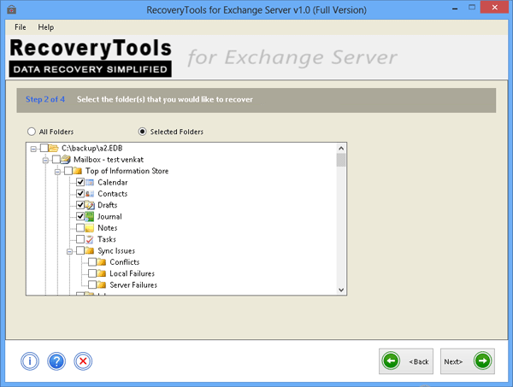The width and height of the screenshot is (513, 387).
Task: Select the Notes tree label
Action: 108,228
